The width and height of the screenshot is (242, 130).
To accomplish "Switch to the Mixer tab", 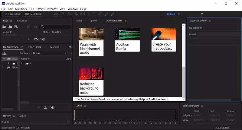I will (94, 21).
